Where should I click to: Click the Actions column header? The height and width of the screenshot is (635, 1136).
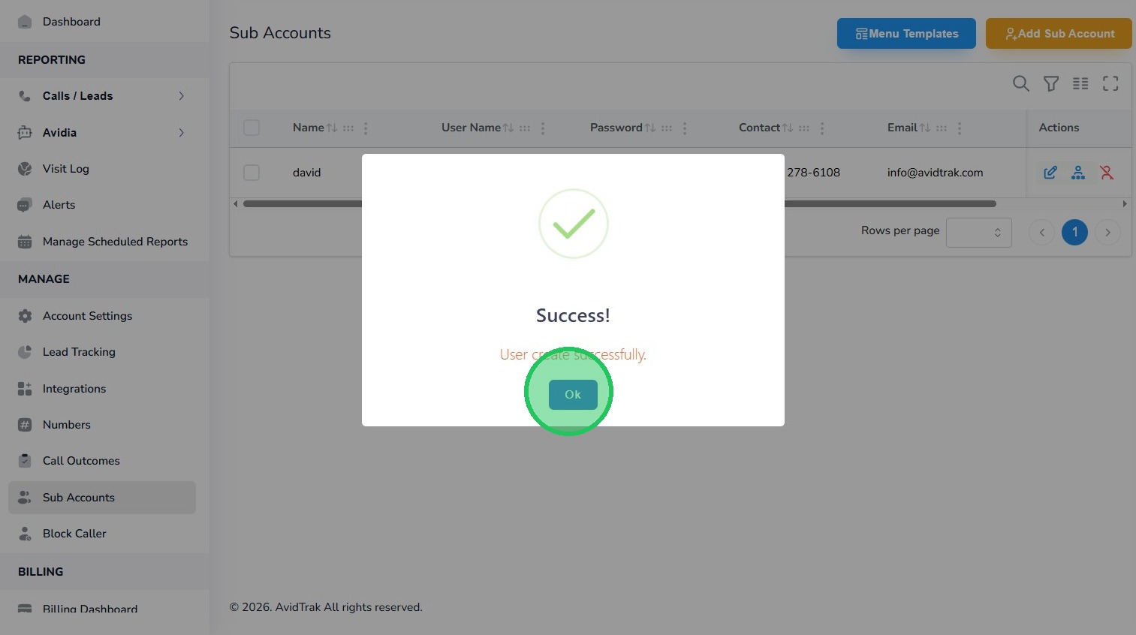coord(1059,128)
